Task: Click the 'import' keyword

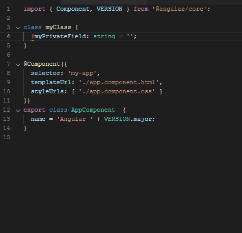Action: [34, 9]
